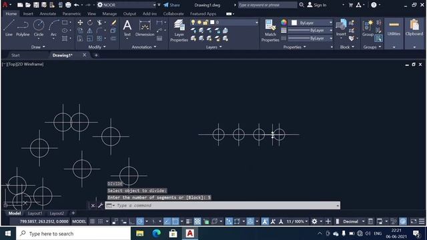Select the Trim scissors tool
The width and height of the screenshot is (427, 240).
pyautogui.click(x=99, y=23)
